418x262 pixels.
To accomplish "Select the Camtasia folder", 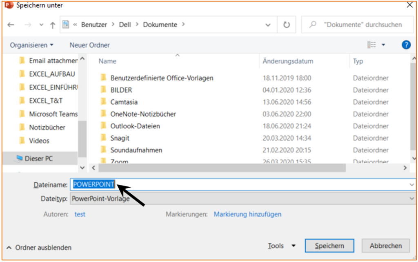I will 124,102.
